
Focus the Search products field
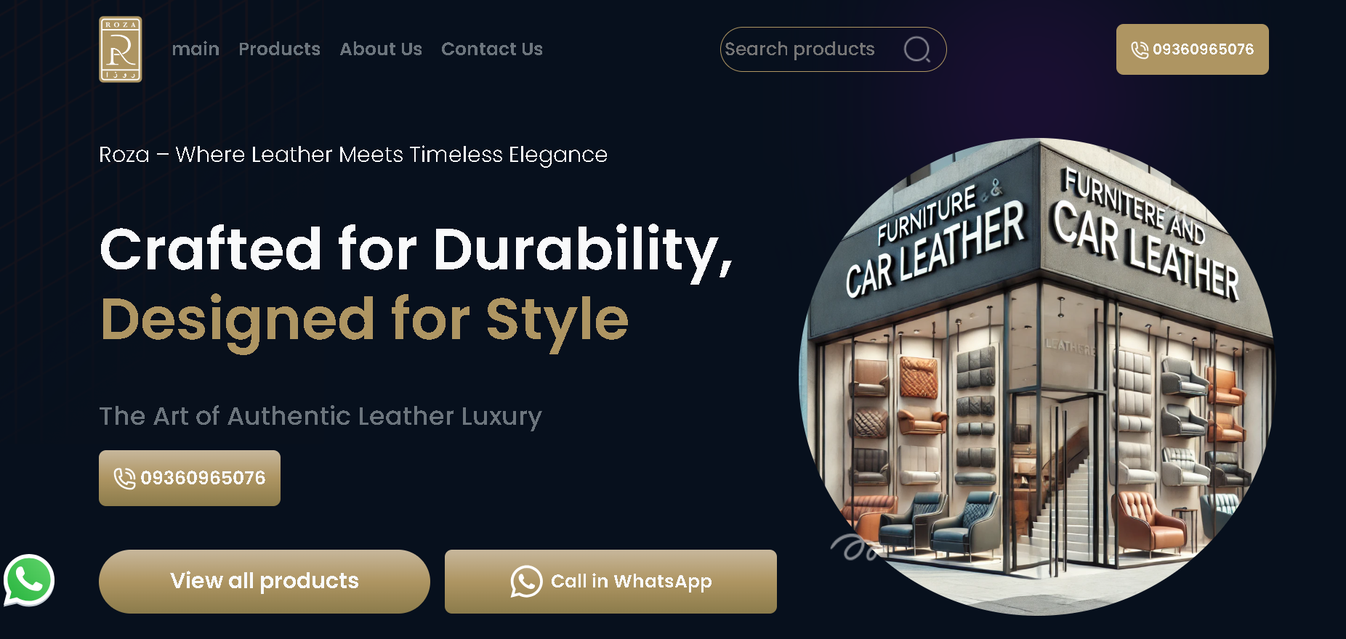pos(833,49)
